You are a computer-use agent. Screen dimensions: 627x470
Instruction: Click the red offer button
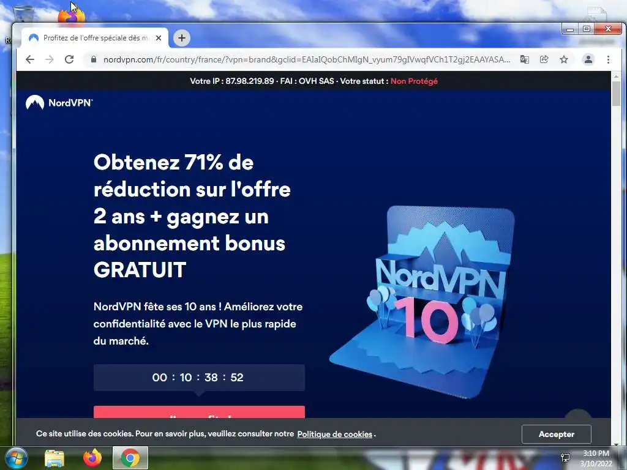[199, 412]
